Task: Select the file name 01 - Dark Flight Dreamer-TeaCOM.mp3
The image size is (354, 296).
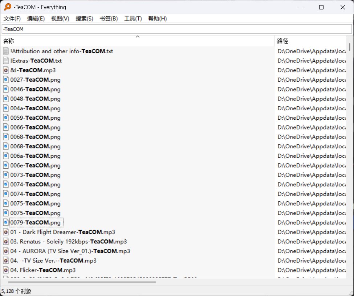Action: tap(63, 232)
